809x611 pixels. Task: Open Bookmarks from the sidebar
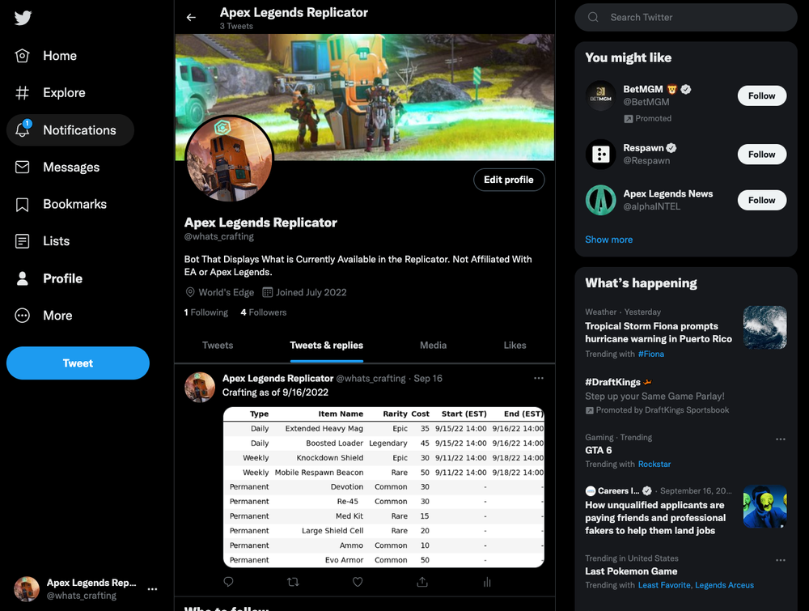(61, 205)
